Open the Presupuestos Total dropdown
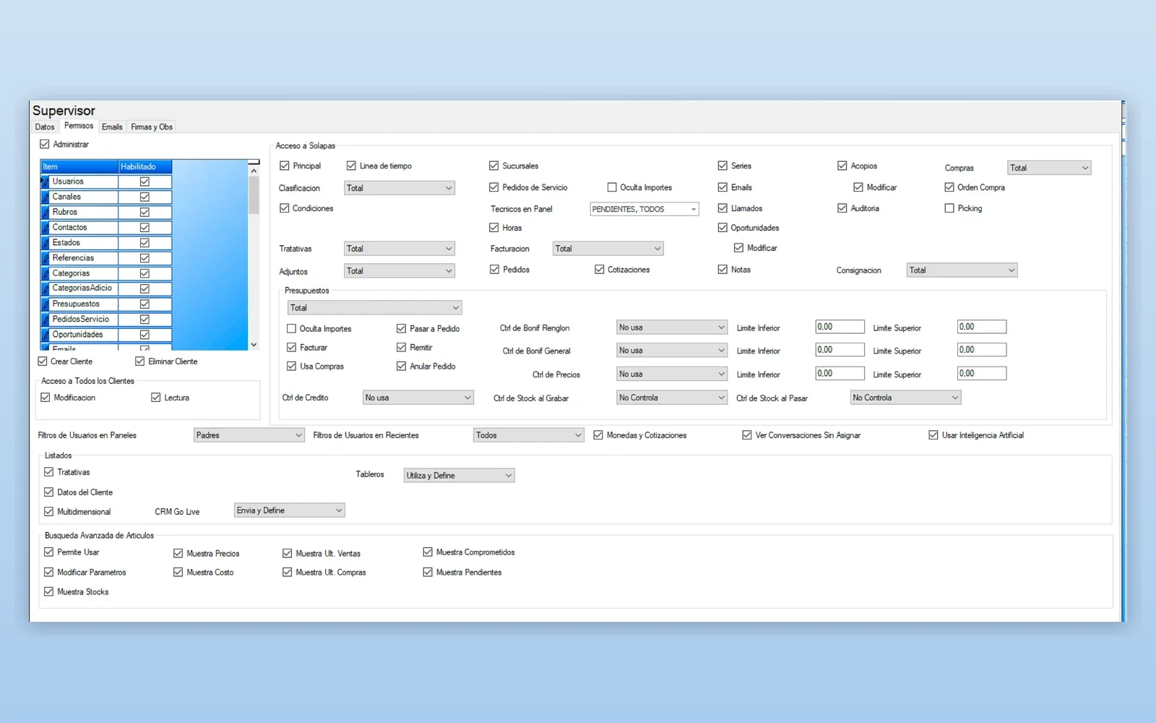This screenshot has width=1156, height=723. tap(374, 308)
